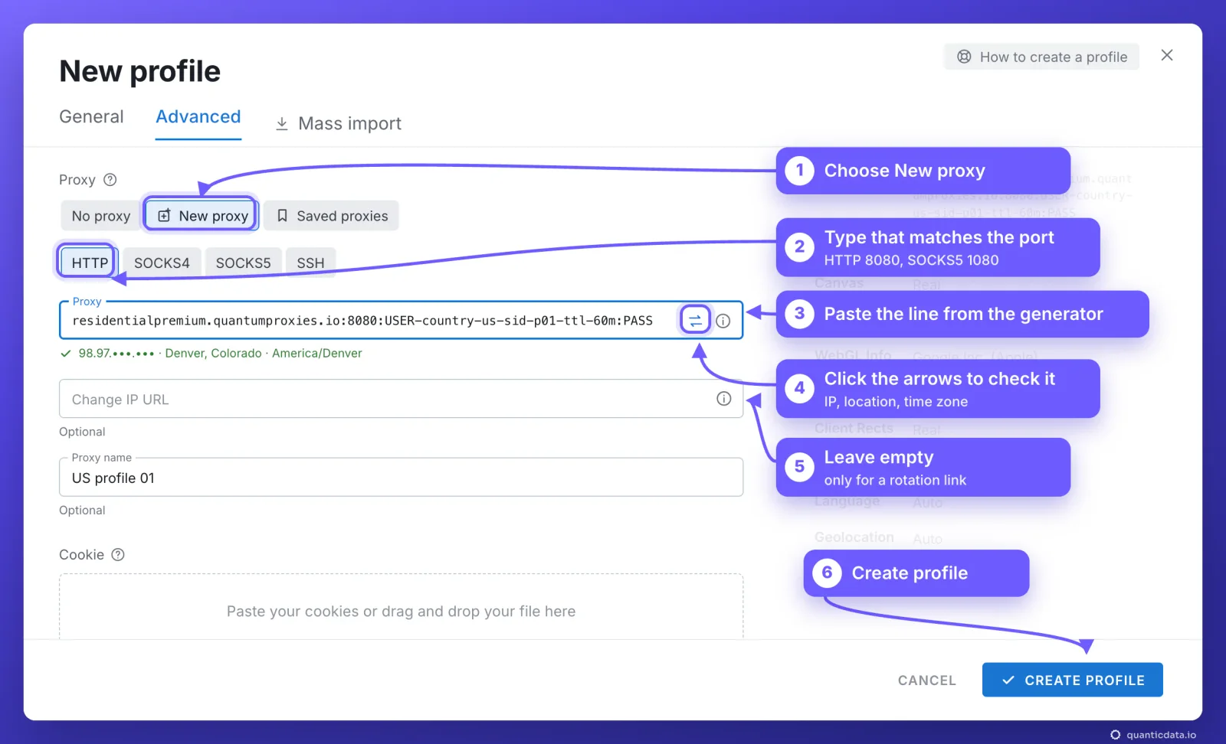Select SOCKS5 proxy type
Image resolution: width=1226 pixels, height=744 pixels.
[x=243, y=263]
